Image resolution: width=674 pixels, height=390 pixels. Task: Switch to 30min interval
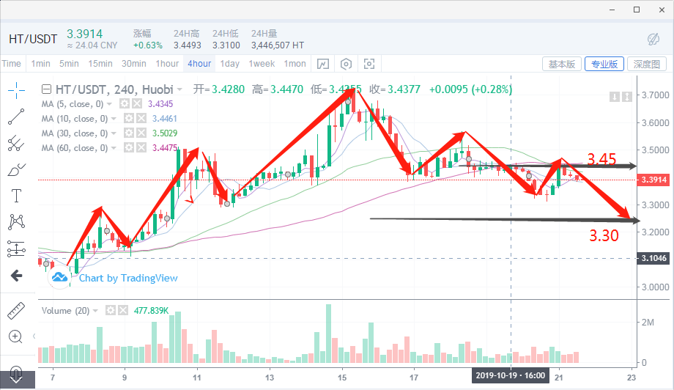pos(133,64)
